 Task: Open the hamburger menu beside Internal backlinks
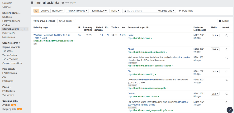coord(32,3)
